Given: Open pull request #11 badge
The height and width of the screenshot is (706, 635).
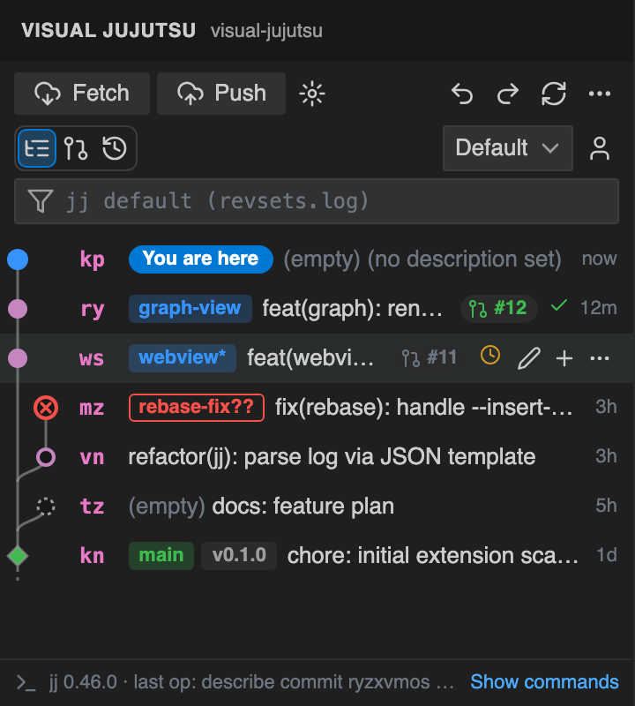Looking at the screenshot, I should (430, 358).
